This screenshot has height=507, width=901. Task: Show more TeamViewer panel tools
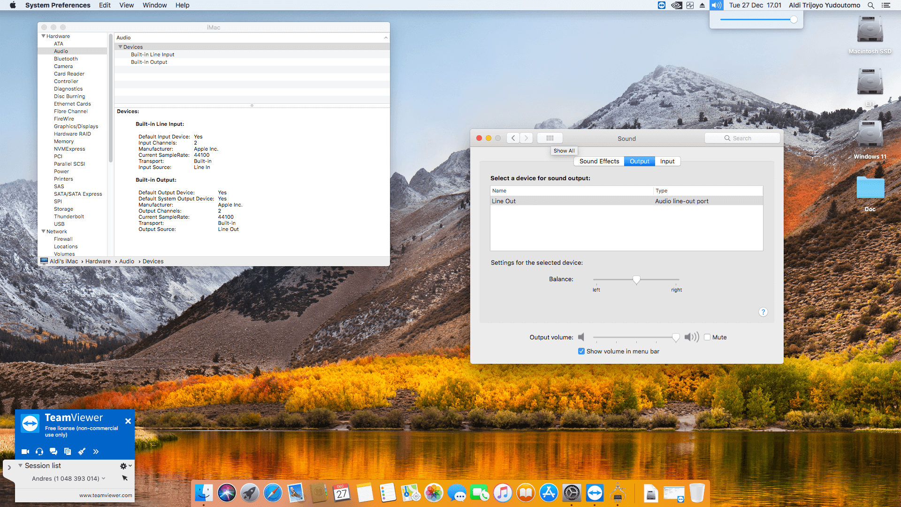point(96,452)
